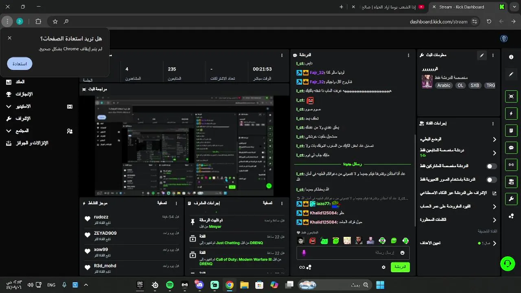
Task: Open File Explorer from taskbar
Action: point(244,285)
